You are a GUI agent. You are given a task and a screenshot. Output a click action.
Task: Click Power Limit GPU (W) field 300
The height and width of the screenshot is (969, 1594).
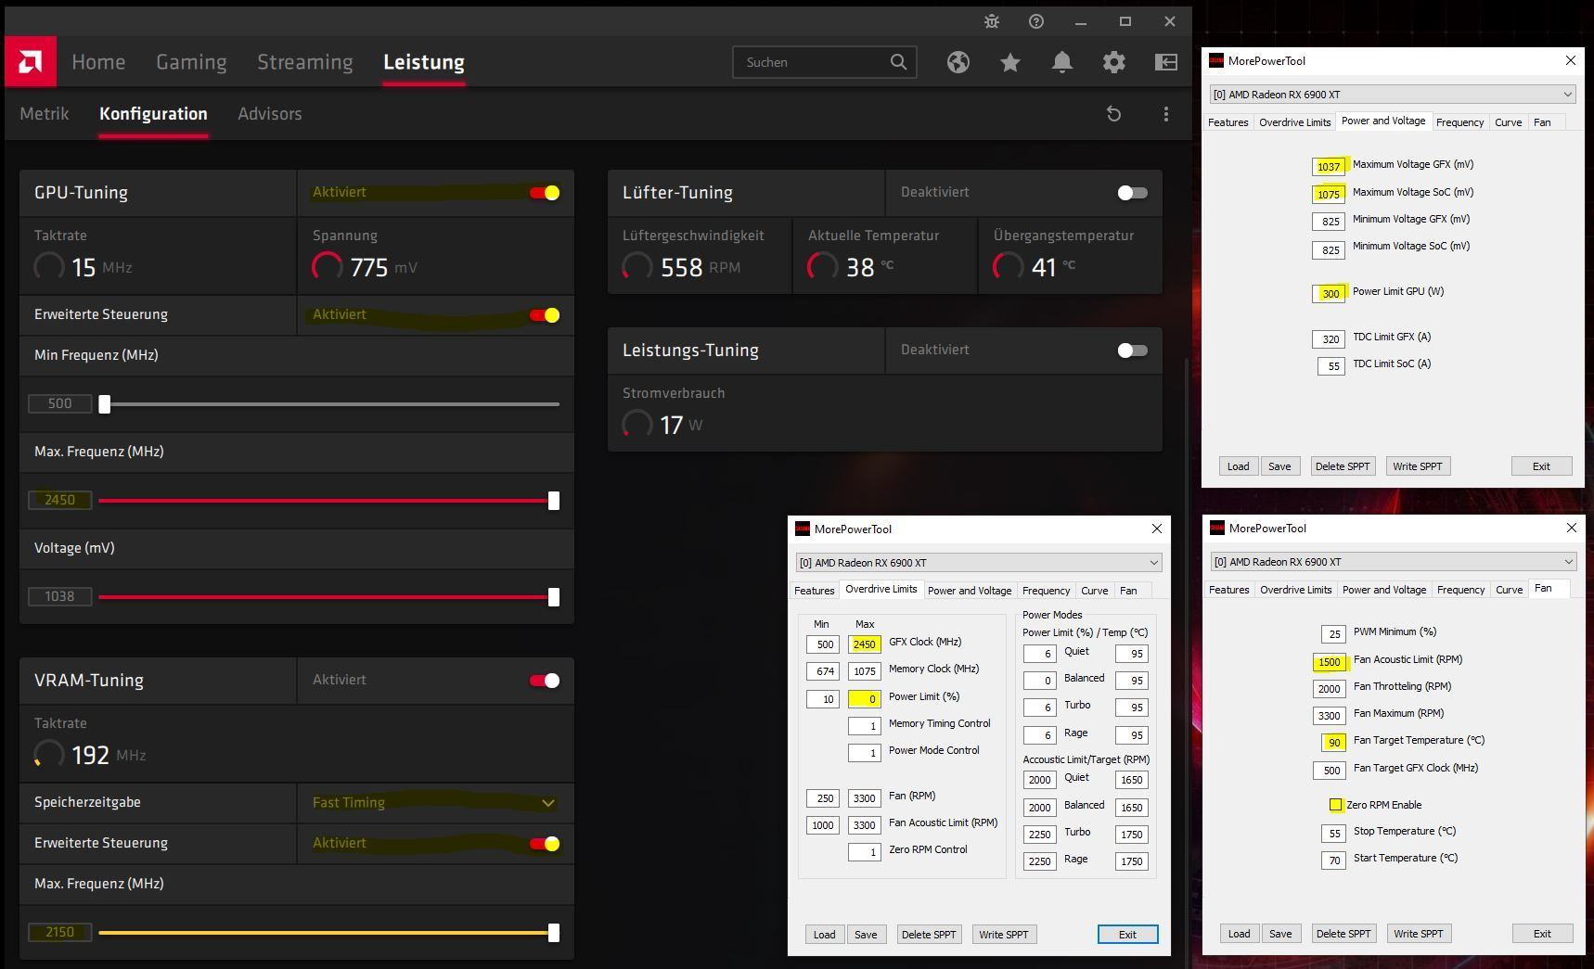pyautogui.click(x=1329, y=294)
